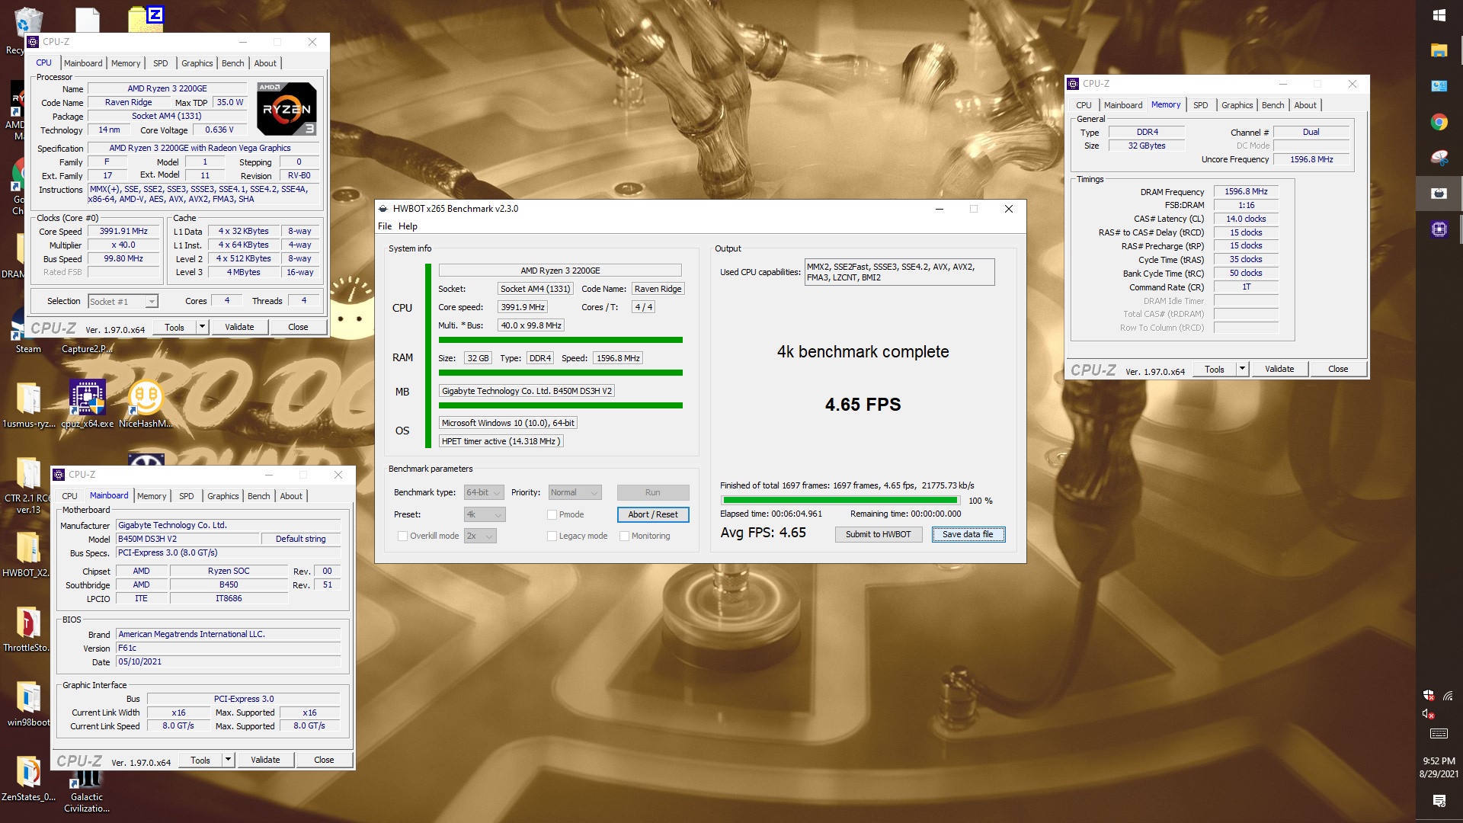Enable the Overkill mode checkbox
1463x823 pixels.
point(402,536)
